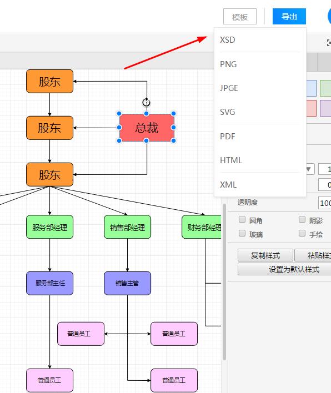Select the topmost orange 股东 box
Viewport: 331px width, 393px height.
pos(49,81)
